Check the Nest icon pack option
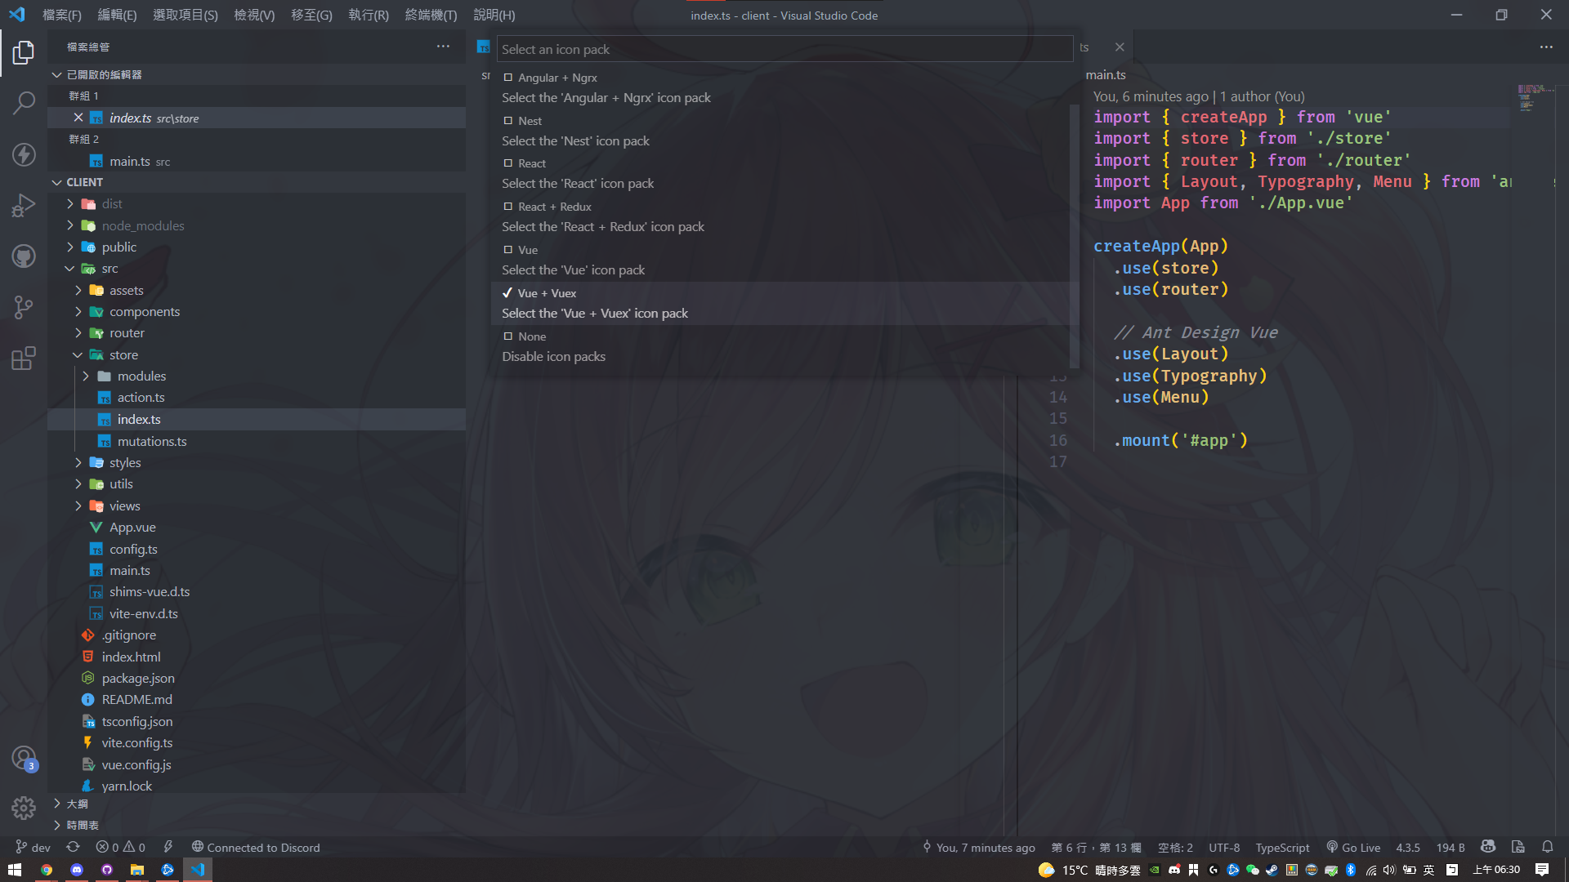 point(507,121)
